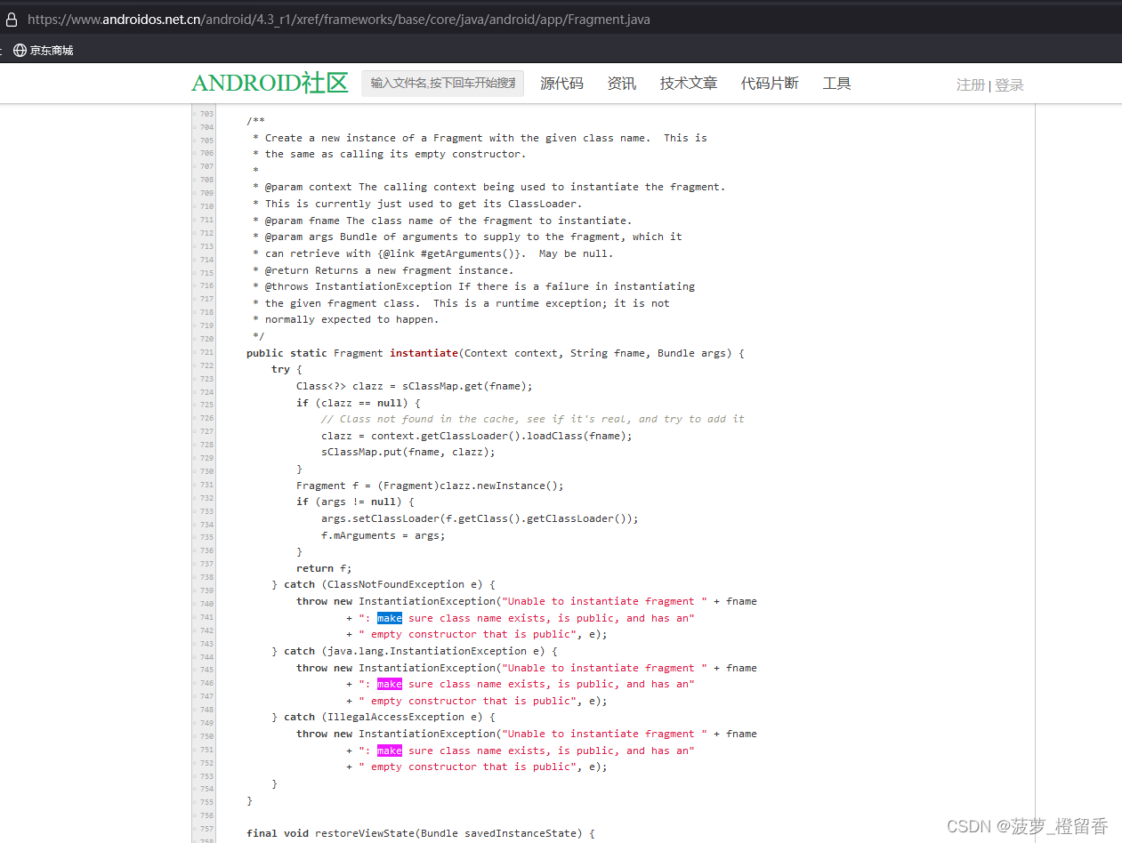Click '@throws InstantiationException' comment text

pyautogui.click(x=359, y=286)
